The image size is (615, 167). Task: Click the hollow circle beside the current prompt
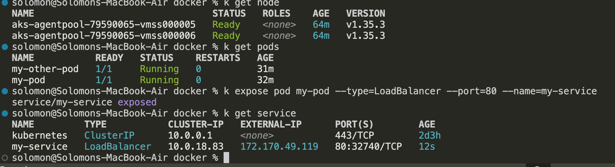5,158
